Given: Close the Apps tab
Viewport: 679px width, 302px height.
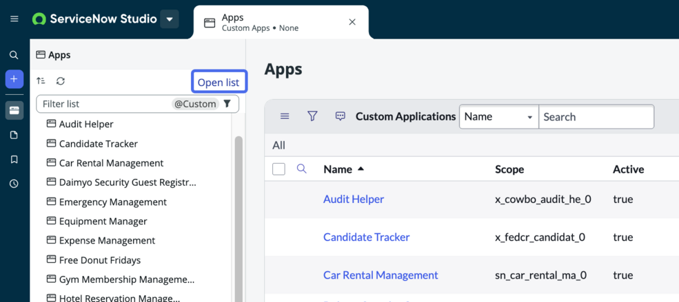Looking at the screenshot, I should (352, 22).
